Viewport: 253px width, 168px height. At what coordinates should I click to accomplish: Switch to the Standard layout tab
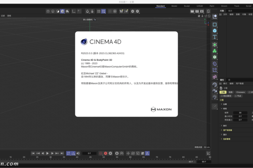160,6
